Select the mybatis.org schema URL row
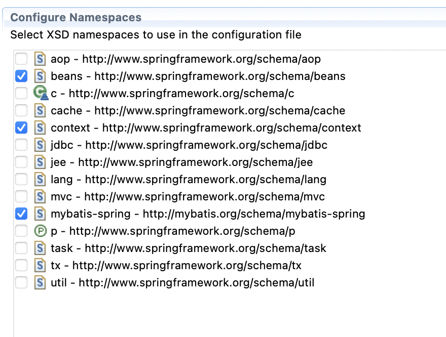The width and height of the screenshot is (446, 337). click(208, 214)
